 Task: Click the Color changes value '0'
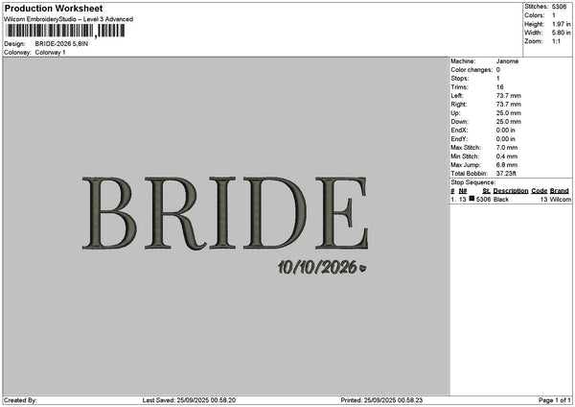click(x=498, y=70)
